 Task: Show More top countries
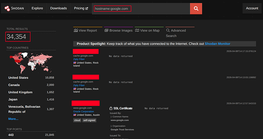point(13,119)
